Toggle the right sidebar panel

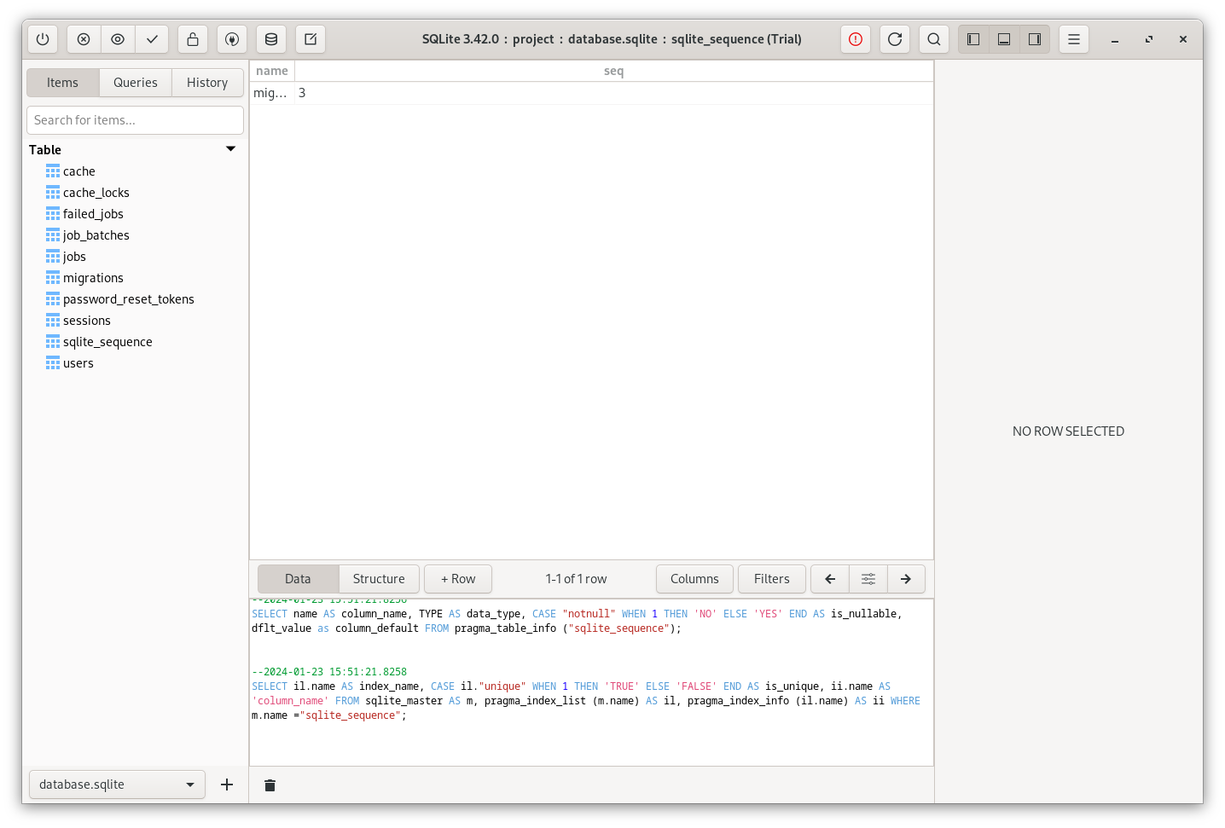coord(1035,39)
